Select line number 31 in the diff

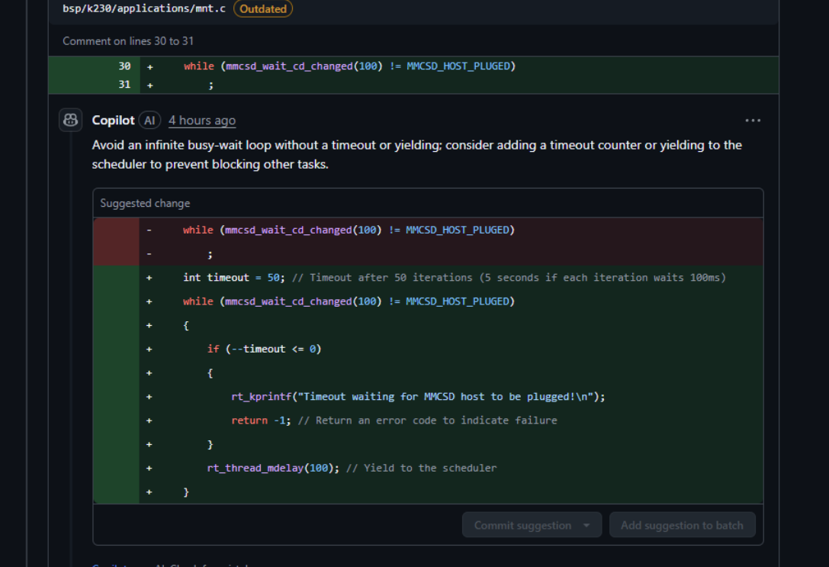click(x=124, y=85)
